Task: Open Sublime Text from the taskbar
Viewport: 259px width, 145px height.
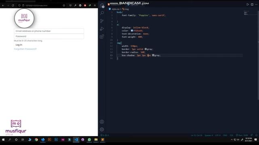Action: tap(102, 140)
